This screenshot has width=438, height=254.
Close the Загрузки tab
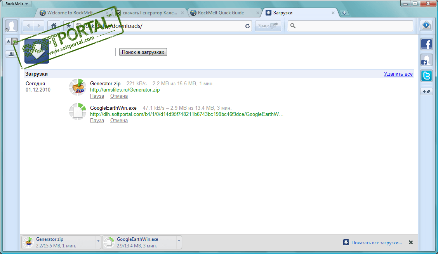(x=333, y=13)
